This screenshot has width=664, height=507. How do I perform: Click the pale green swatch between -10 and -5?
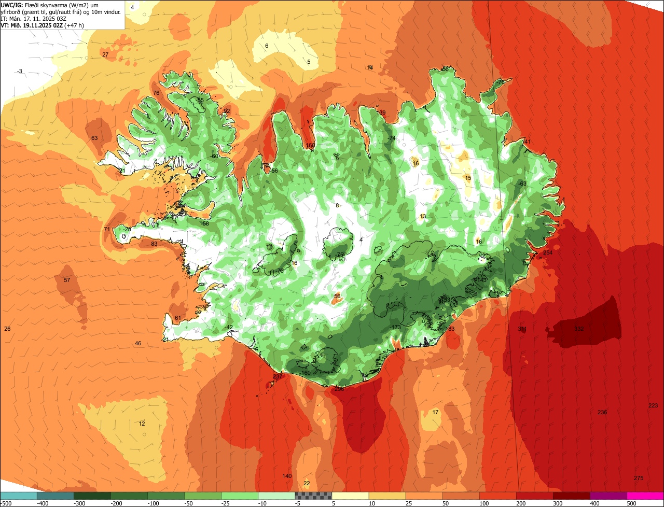point(276,496)
